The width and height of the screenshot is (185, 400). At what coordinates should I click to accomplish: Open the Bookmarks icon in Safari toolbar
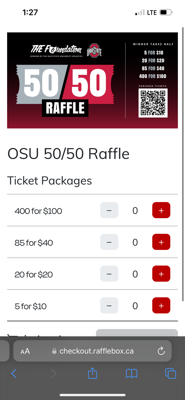[132, 373]
